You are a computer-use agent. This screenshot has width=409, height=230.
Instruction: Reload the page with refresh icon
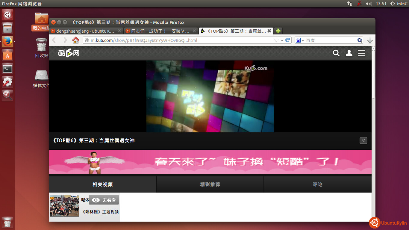click(287, 40)
